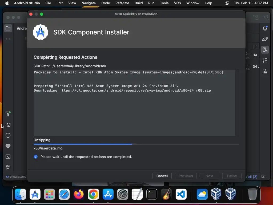Open Control Center in the menu bar

227,3
